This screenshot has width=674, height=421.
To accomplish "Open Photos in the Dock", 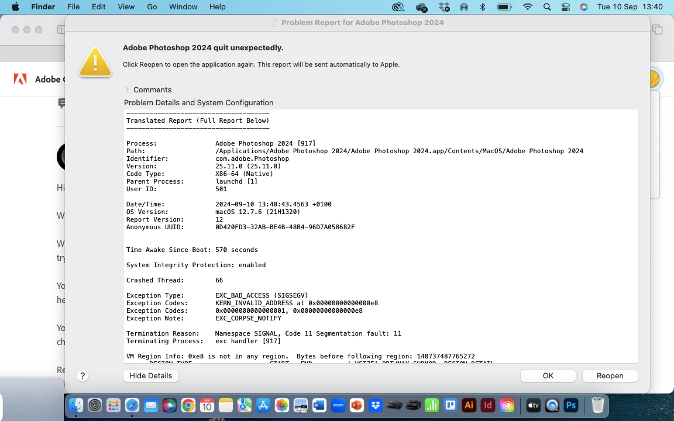I will pyautogui.click(x=281, y=405).
